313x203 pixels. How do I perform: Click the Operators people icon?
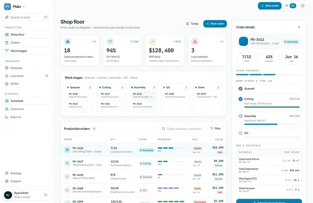pos(7,109)
